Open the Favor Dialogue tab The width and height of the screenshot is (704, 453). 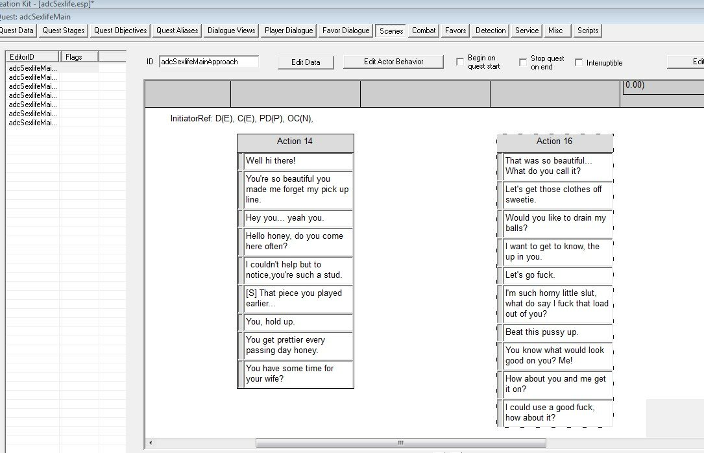tap(346, 31)
